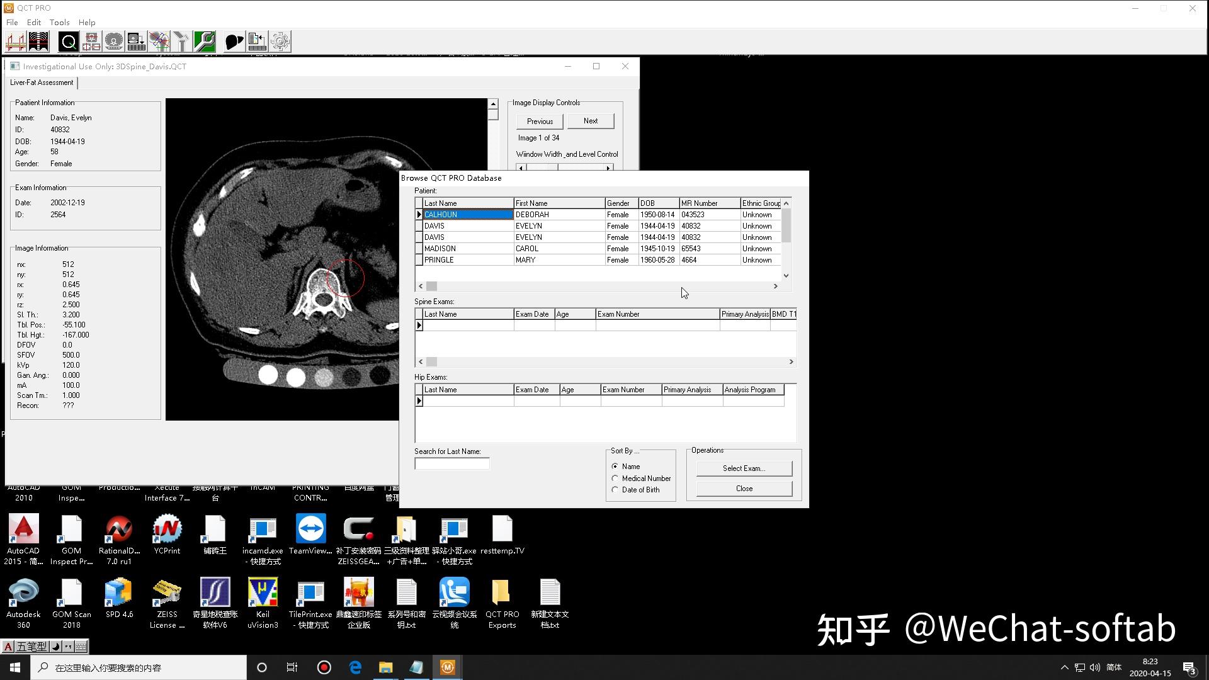Click the QCT magnifier Q toolbar icon
This screenshot has height=680, width=1209.
tap(69, 42)
